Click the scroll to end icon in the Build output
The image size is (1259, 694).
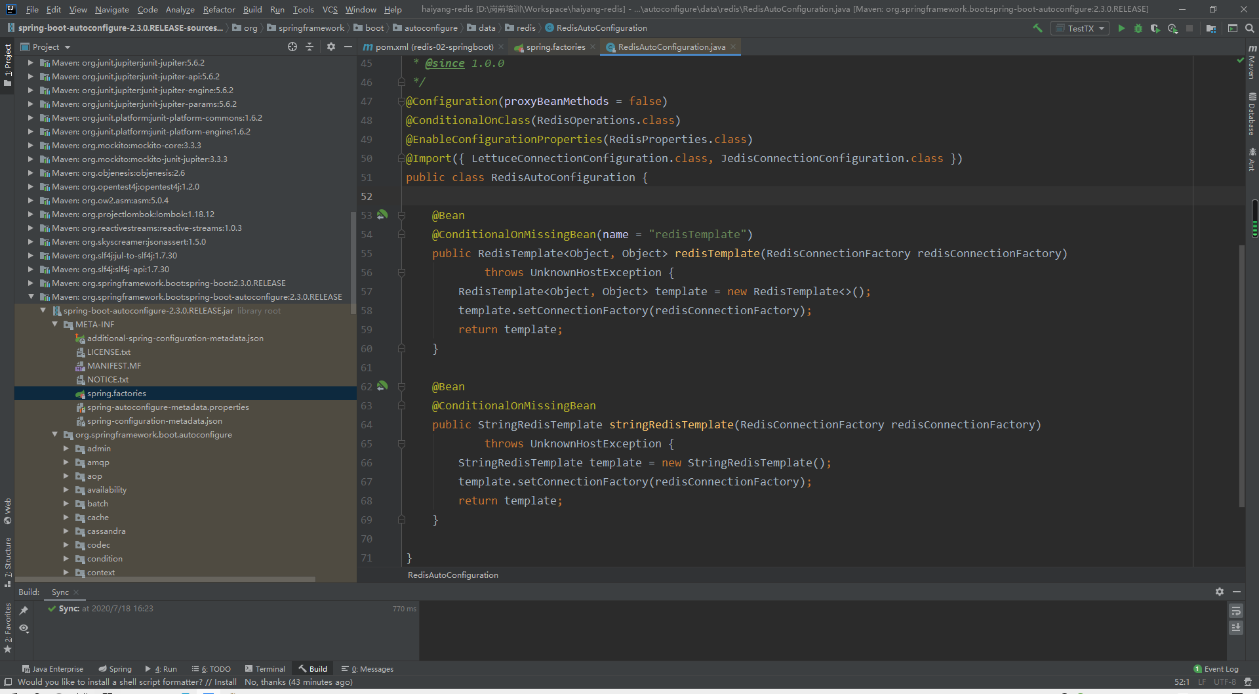[1236, 628]
